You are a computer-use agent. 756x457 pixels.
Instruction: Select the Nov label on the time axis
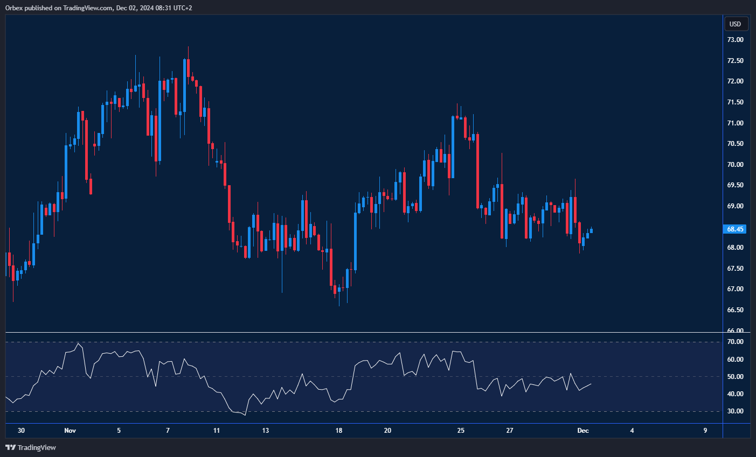click(x=70, y=431)
